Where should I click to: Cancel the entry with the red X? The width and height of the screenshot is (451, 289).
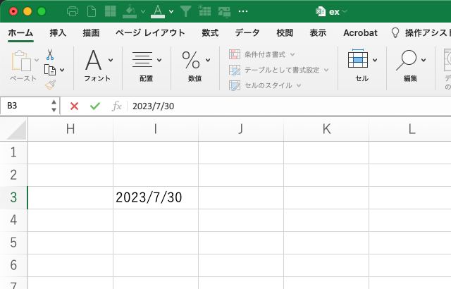point(74,106)
